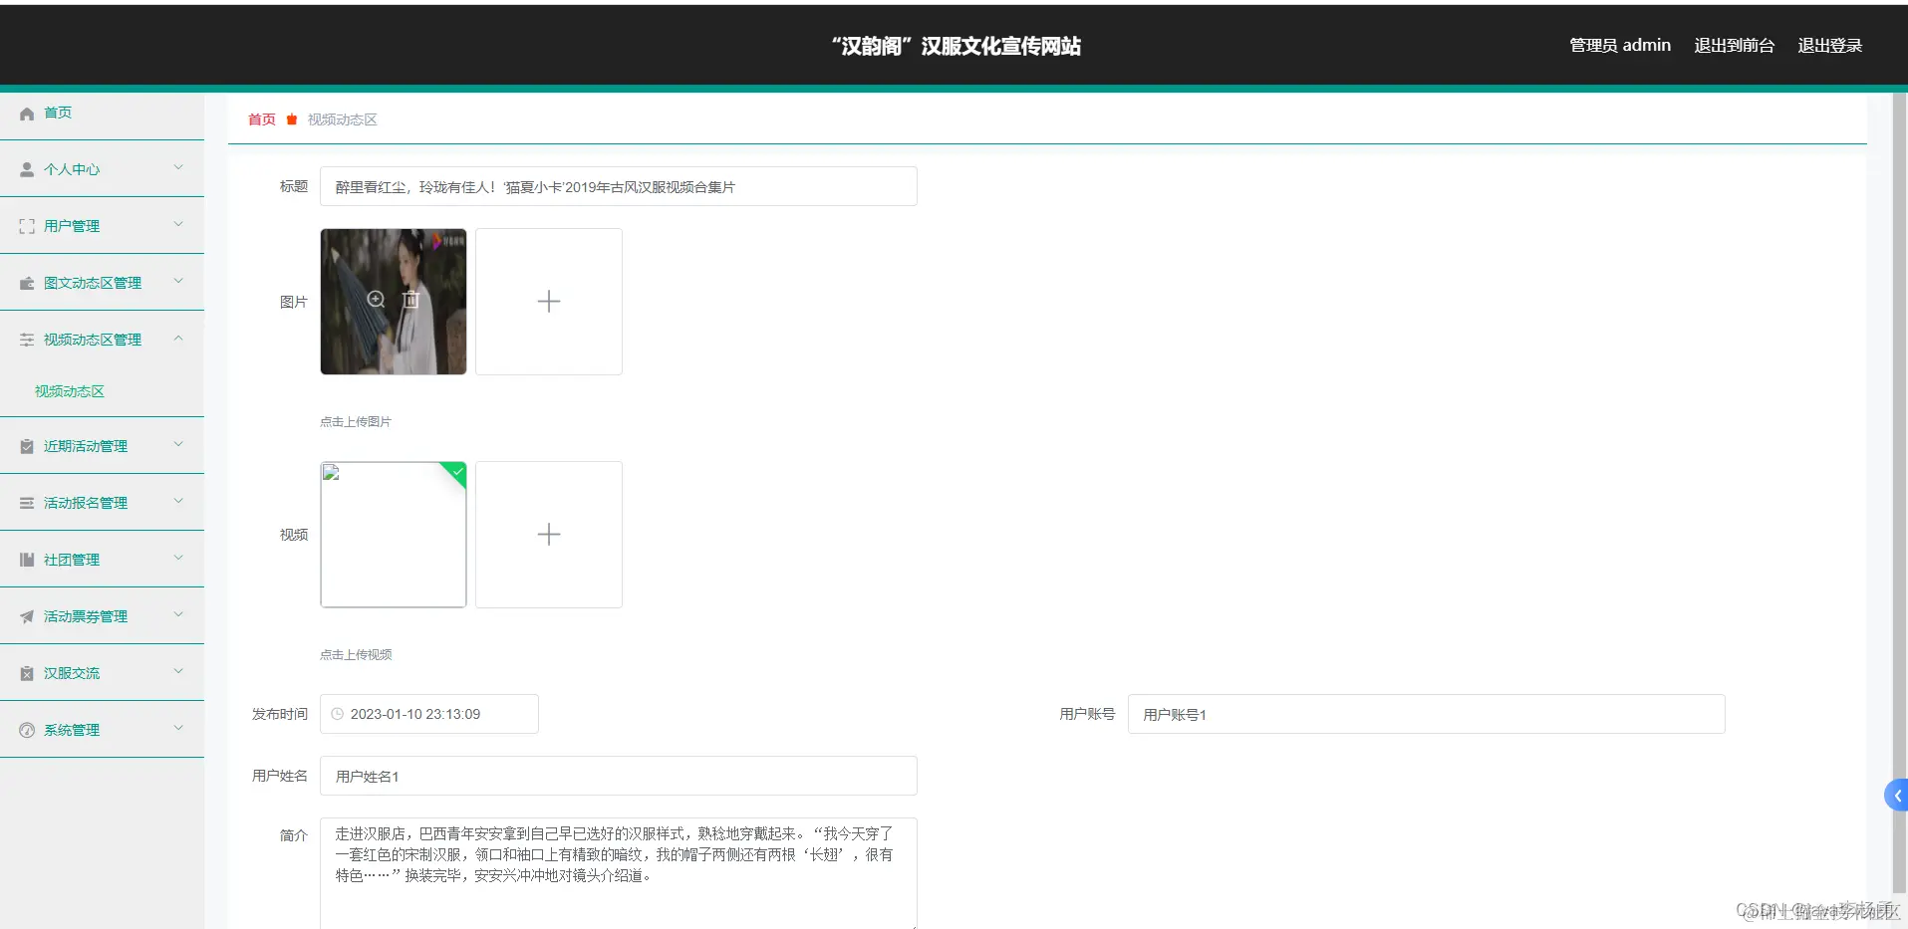This screenshot has width=1908, height=929.
Task: Click the plus icon to upload another video
Action: point(549,535)
